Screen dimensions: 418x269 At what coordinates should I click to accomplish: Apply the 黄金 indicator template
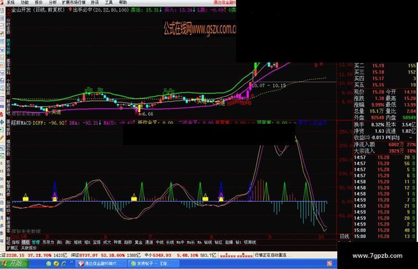pyautogui.click(x=138, y=242)
